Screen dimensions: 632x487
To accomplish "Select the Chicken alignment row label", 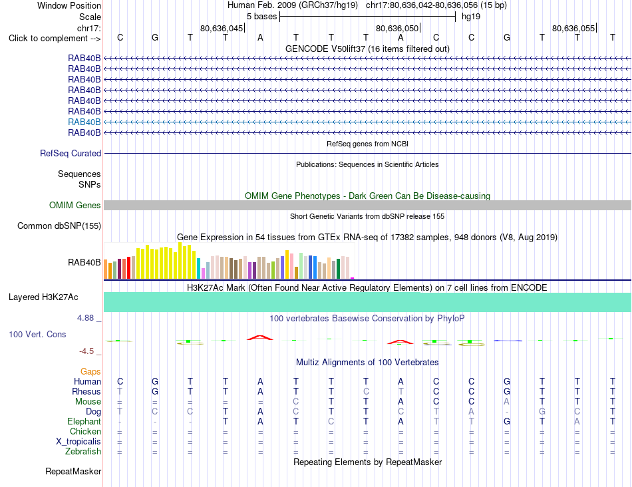I will click(x=85, y=431).
